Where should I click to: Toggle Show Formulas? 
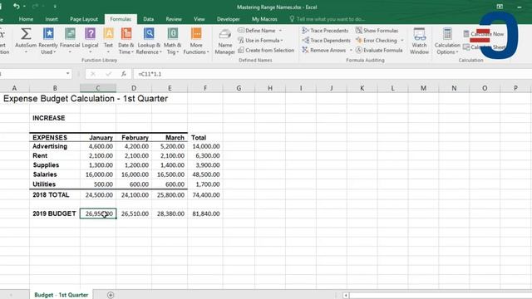coord(377,31)
